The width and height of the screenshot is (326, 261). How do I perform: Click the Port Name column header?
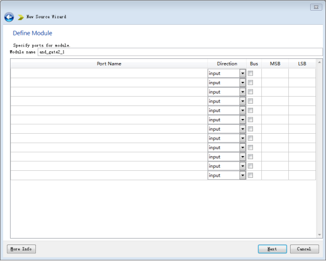coord(109,64)
